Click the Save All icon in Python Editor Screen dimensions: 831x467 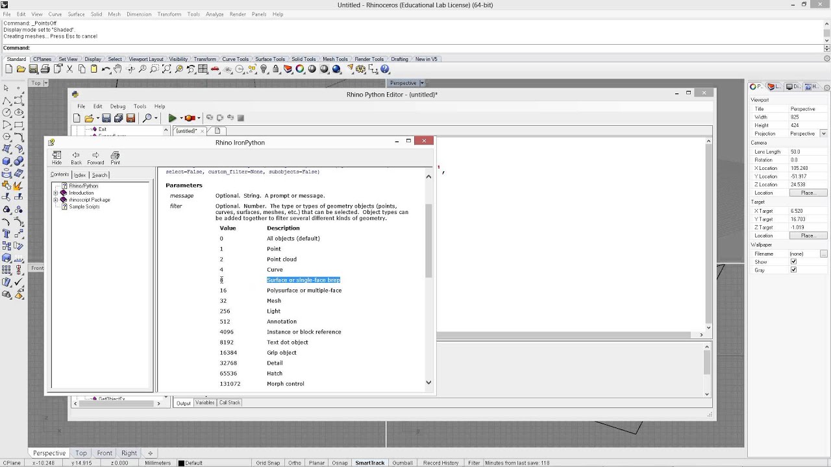(x=118, y=118)
